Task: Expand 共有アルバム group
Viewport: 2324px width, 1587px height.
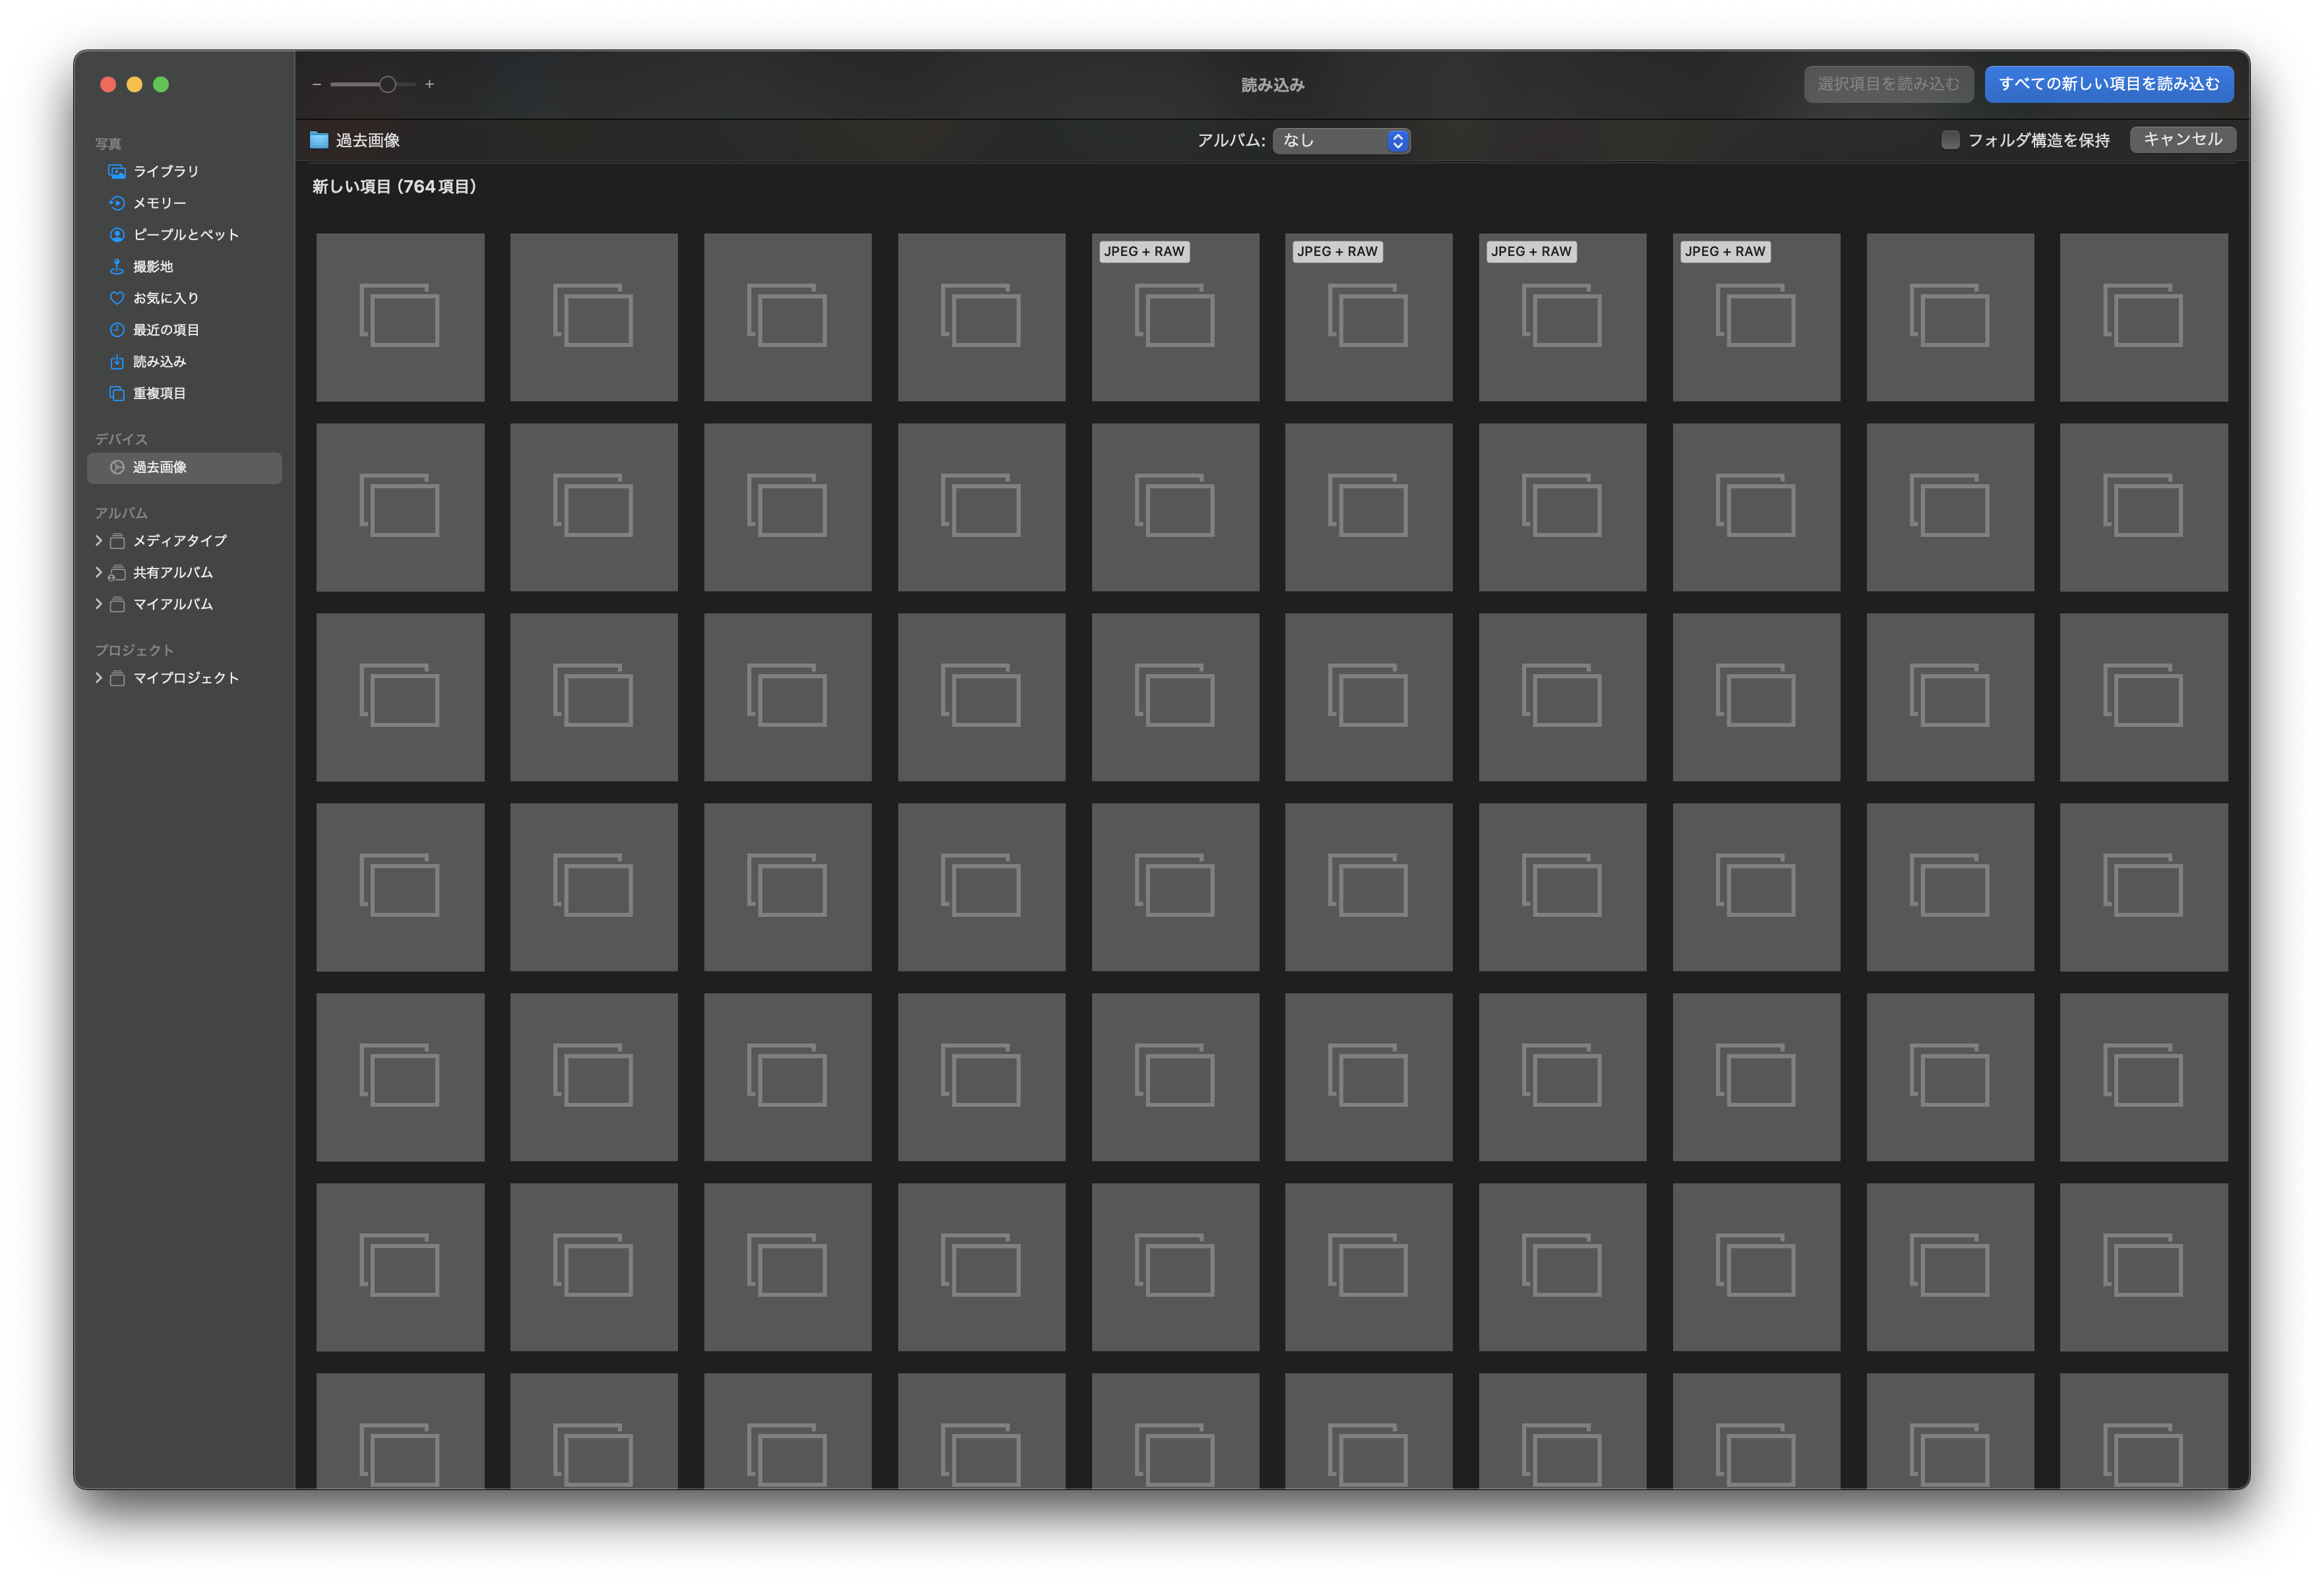Action: tap(98, 572)
